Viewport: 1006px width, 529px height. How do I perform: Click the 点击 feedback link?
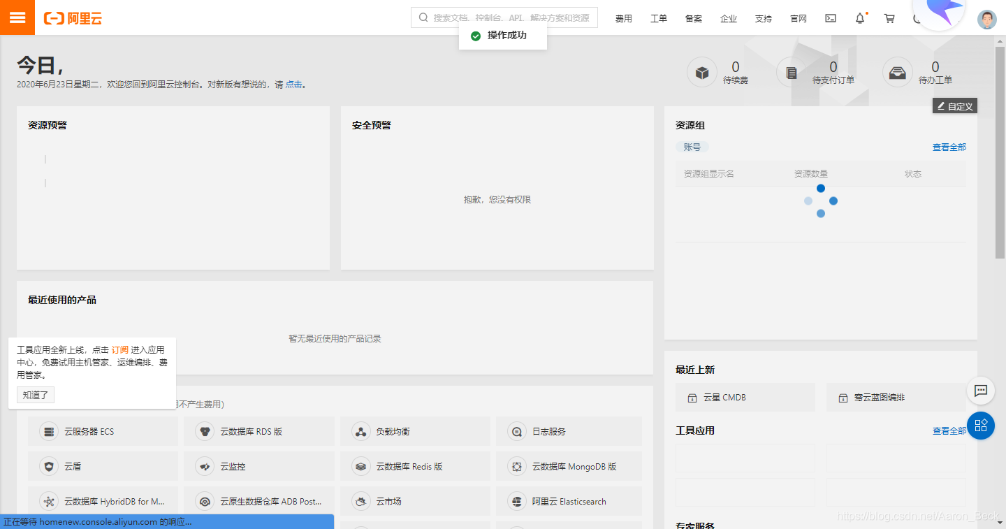[x=293, y=85]
